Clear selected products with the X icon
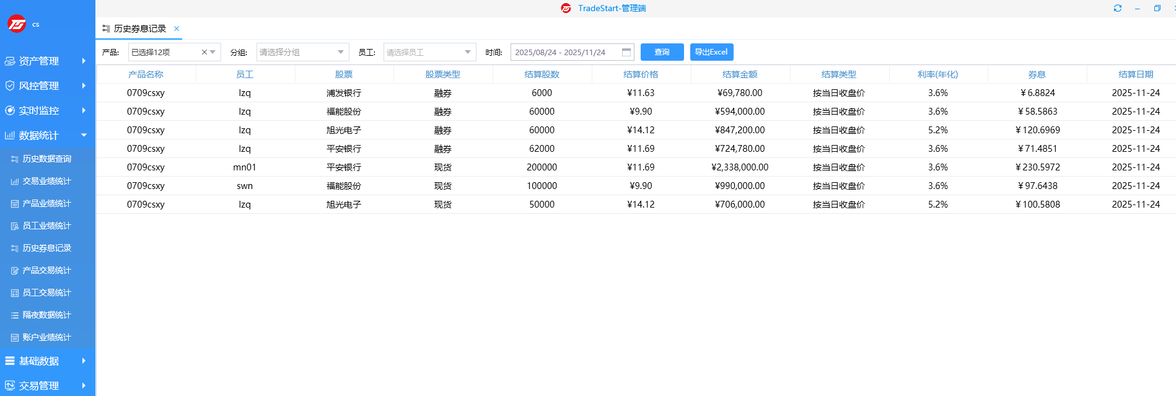This screenshot has height=396, width=1176. pyautogui.click(x=204, y=52)
